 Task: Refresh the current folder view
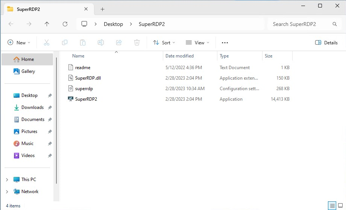[65, 24]
